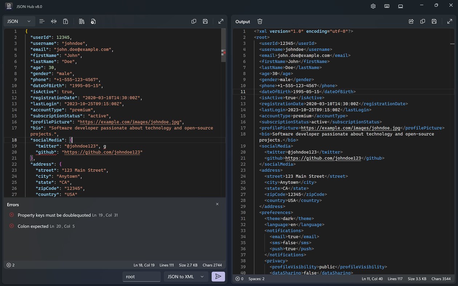Click the format/beautify icon in the input toolbar
Image resolution: width=458 pixels, height=286 pixels.
tap(42, 21)
